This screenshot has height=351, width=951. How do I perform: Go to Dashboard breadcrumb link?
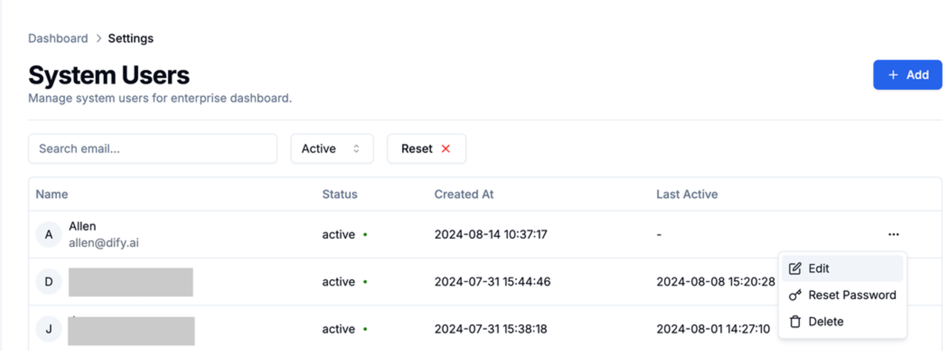pos(58,38)
